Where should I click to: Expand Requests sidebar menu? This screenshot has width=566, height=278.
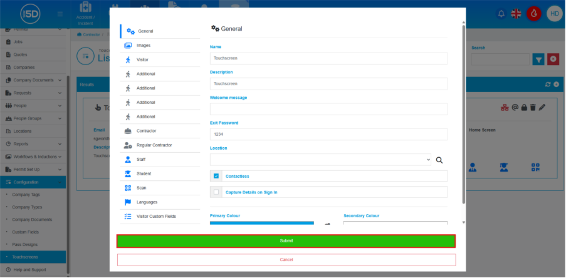pos(33,93)
